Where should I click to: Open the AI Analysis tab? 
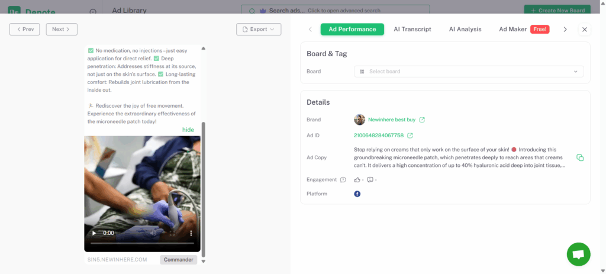pos(465,29)
